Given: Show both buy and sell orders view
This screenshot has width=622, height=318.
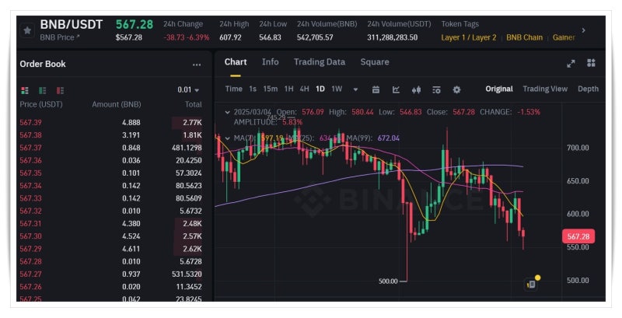Looking at the screenshot, I should coord(26,90).
